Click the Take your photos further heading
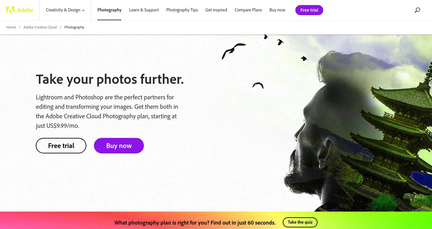This screenshot has width=432, height=229. pyautogui.click(x=110, y=79)
